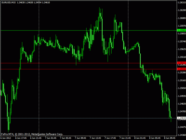Screen dimensions: 186x140
Task: Click the price scale value 1.25970
Action: click(x=182, y=26)
